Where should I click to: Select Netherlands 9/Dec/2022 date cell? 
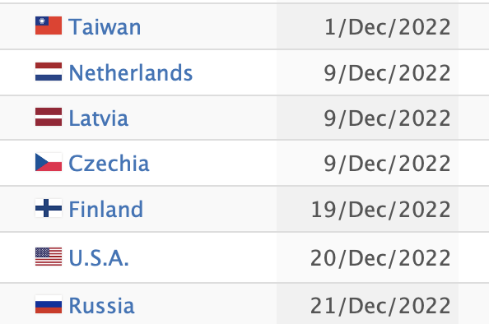pyautogui.click(x=367, y=72)
